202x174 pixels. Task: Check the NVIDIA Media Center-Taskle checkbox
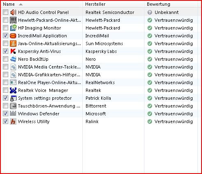pos(5,67)
